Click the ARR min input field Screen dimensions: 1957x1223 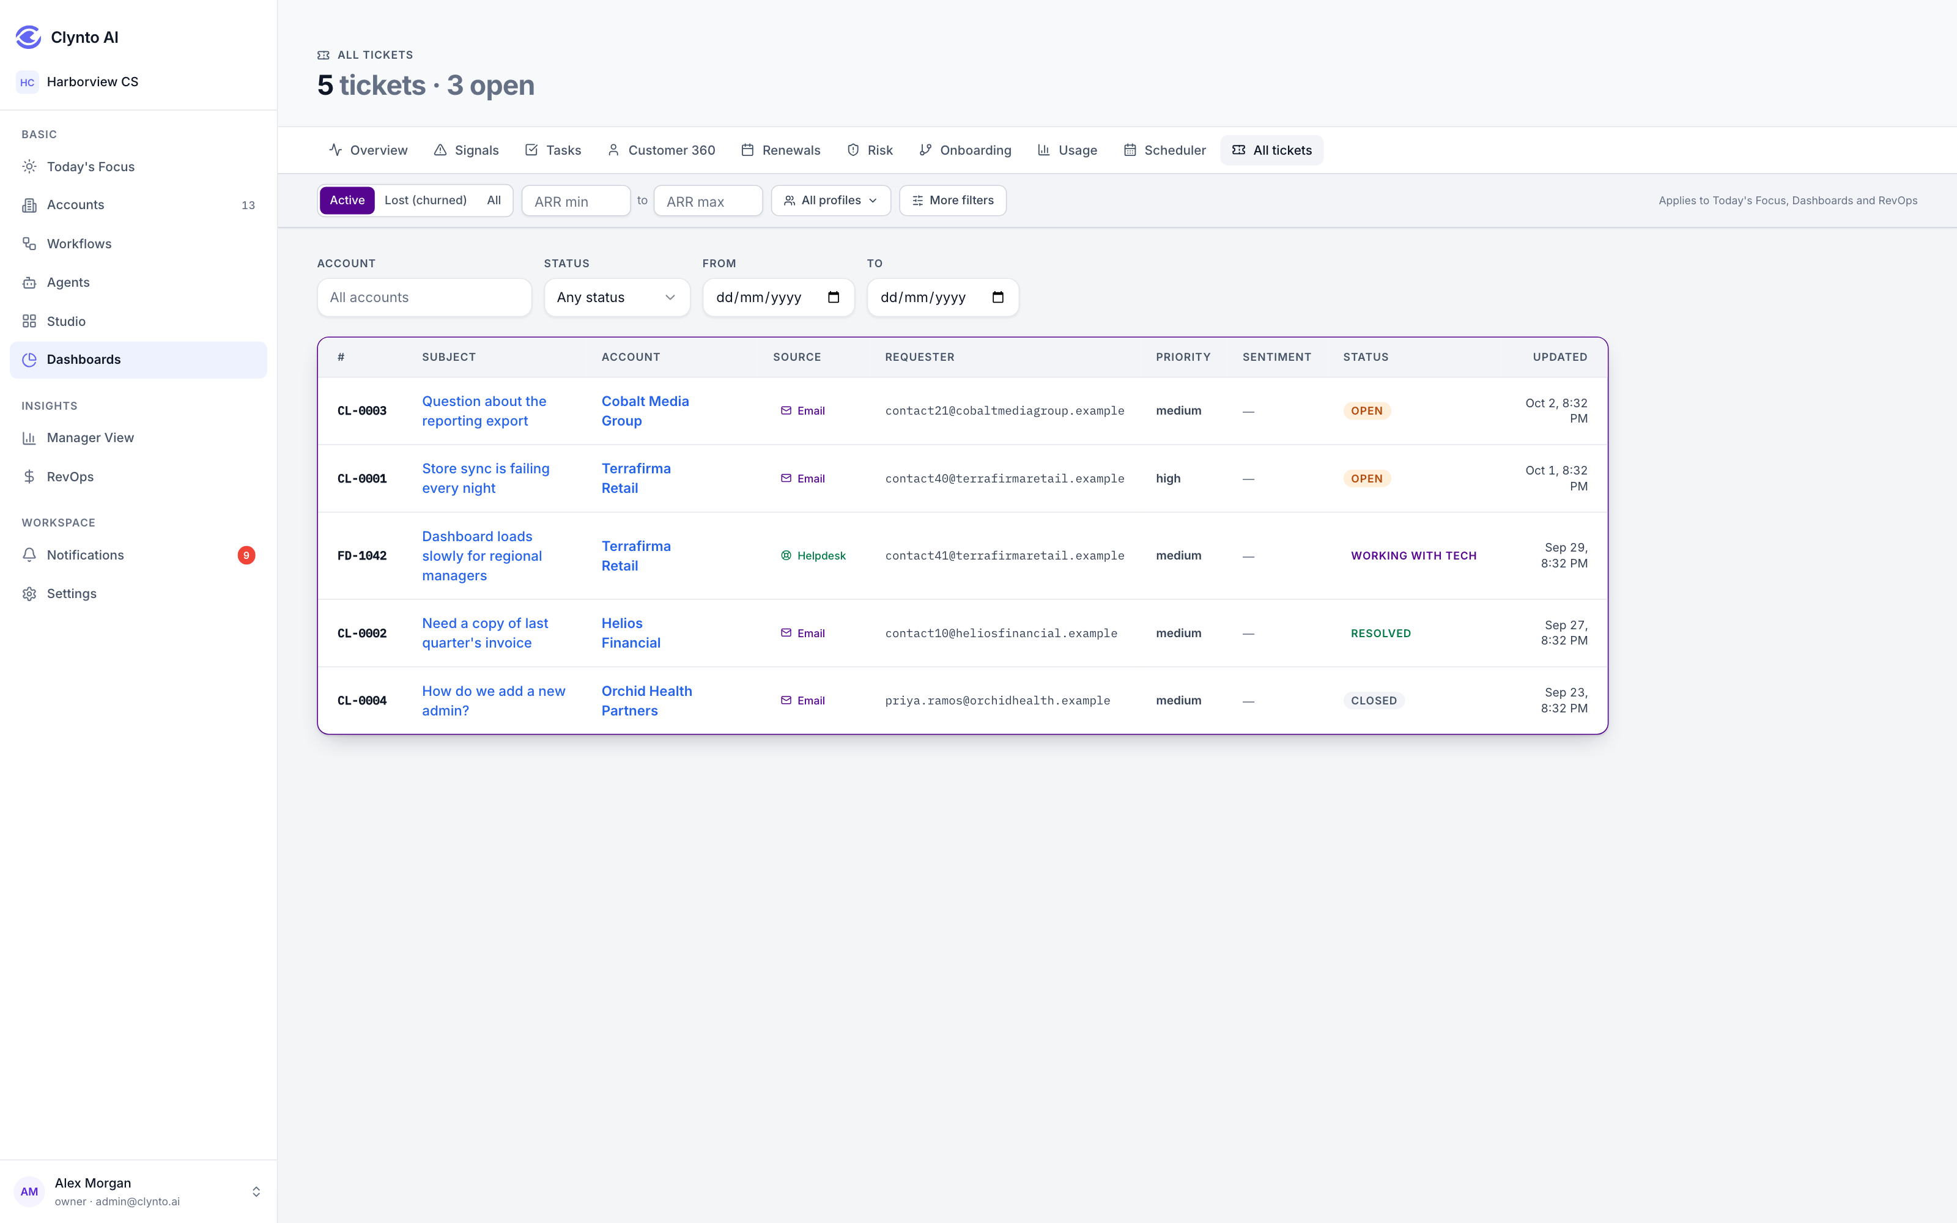click(575, 201)
